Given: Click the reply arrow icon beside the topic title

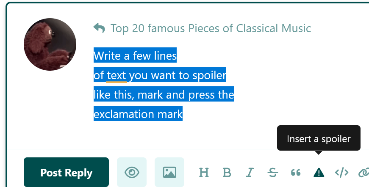Looking at the screenshot, I should tap(99, 28).
